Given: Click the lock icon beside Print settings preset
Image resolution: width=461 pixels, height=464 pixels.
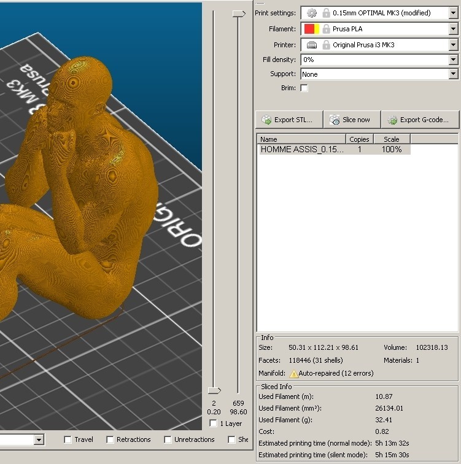Looking at the screenshot, I should (x=326, y=13).
